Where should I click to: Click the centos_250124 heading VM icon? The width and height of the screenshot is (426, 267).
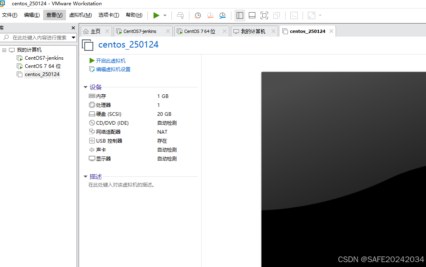(88, 45)
